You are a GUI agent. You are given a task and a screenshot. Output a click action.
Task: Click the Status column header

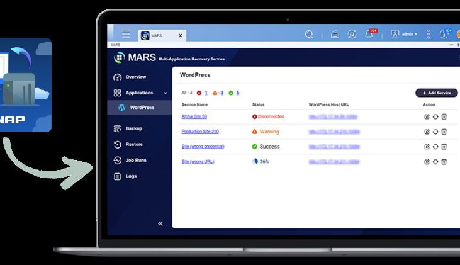click(258, 104)
